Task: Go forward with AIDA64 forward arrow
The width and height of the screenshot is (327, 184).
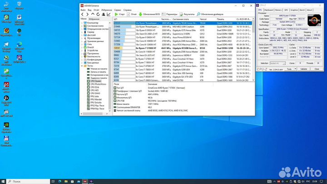Action: pos(87,14)
